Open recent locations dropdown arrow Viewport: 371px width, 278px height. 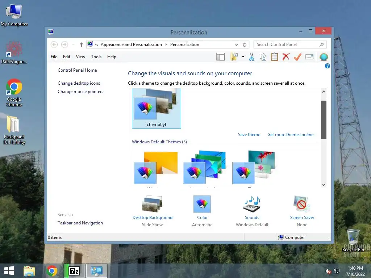coord(74,45)
